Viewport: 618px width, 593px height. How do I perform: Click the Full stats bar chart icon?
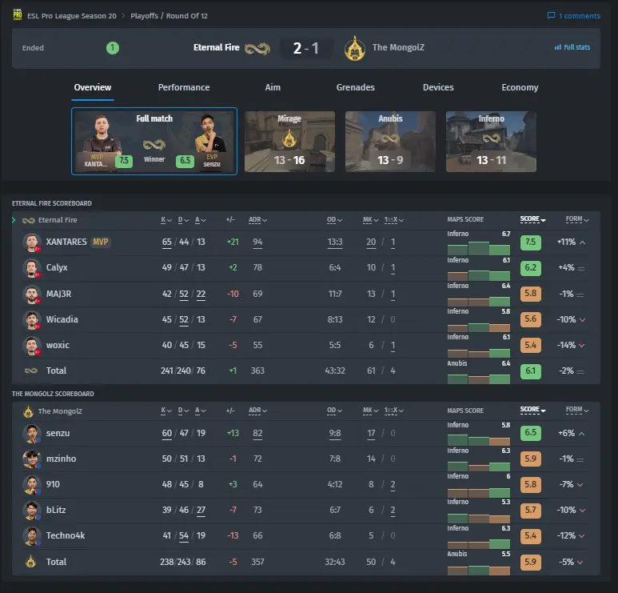558,47
